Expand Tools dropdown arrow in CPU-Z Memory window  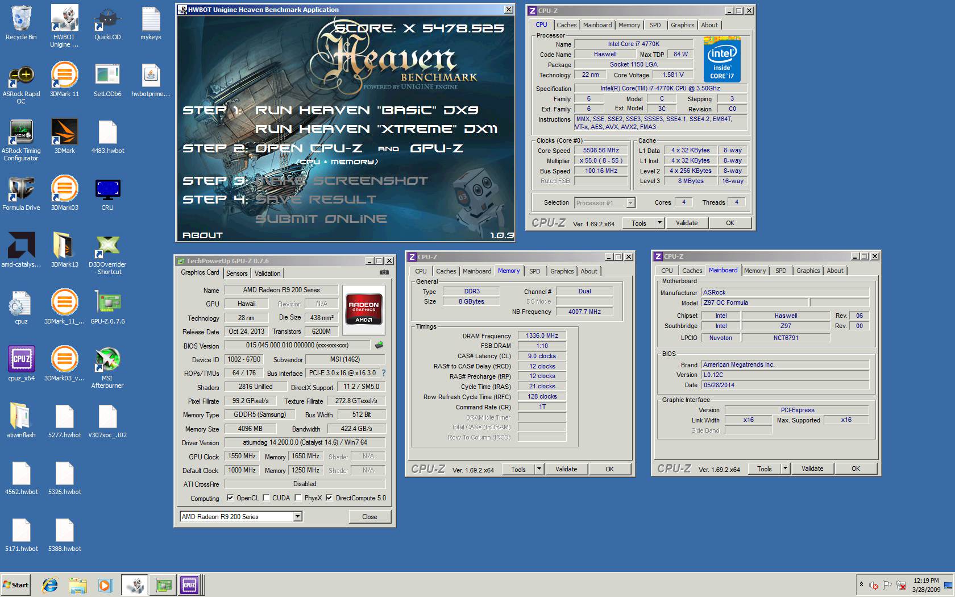(539, 469)
